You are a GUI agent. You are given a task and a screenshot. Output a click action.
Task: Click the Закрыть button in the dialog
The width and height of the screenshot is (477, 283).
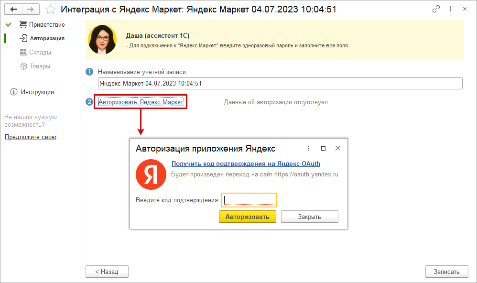pyautogui.click(x=309, y=217)
